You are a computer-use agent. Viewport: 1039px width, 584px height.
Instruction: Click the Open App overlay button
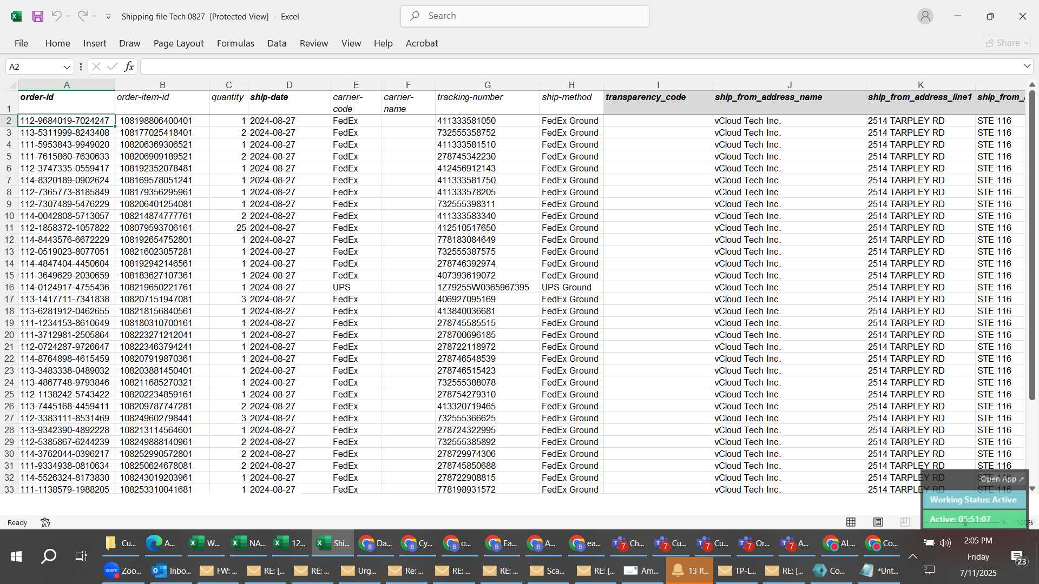[x=1002, y=479]
